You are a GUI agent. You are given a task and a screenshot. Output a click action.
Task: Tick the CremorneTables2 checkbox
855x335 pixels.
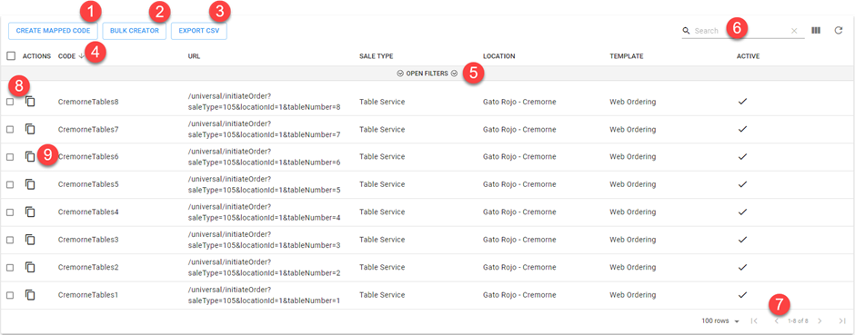(x=10, y=267)
